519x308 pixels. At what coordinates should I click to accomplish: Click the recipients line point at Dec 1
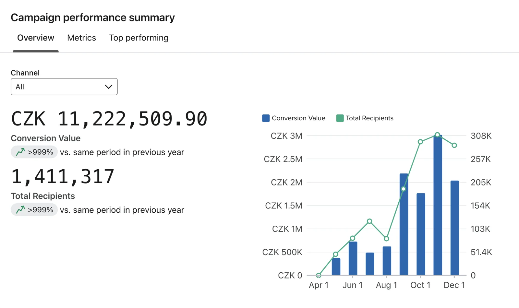(454, 145)
